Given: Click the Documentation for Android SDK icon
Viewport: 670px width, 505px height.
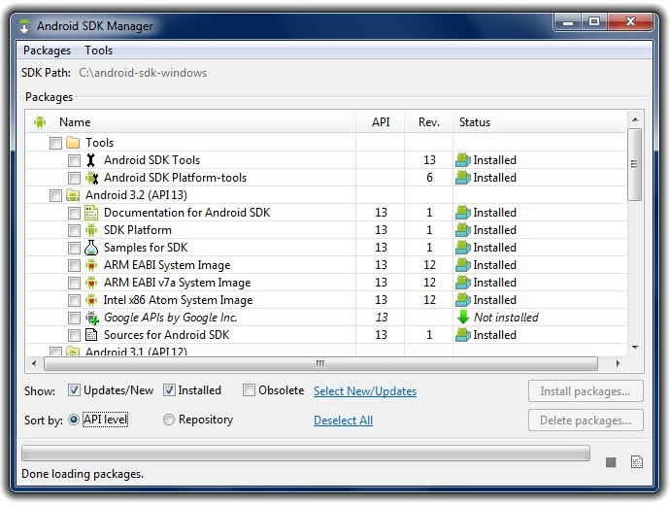Looking at the screenshot, I should coord(91,213).
